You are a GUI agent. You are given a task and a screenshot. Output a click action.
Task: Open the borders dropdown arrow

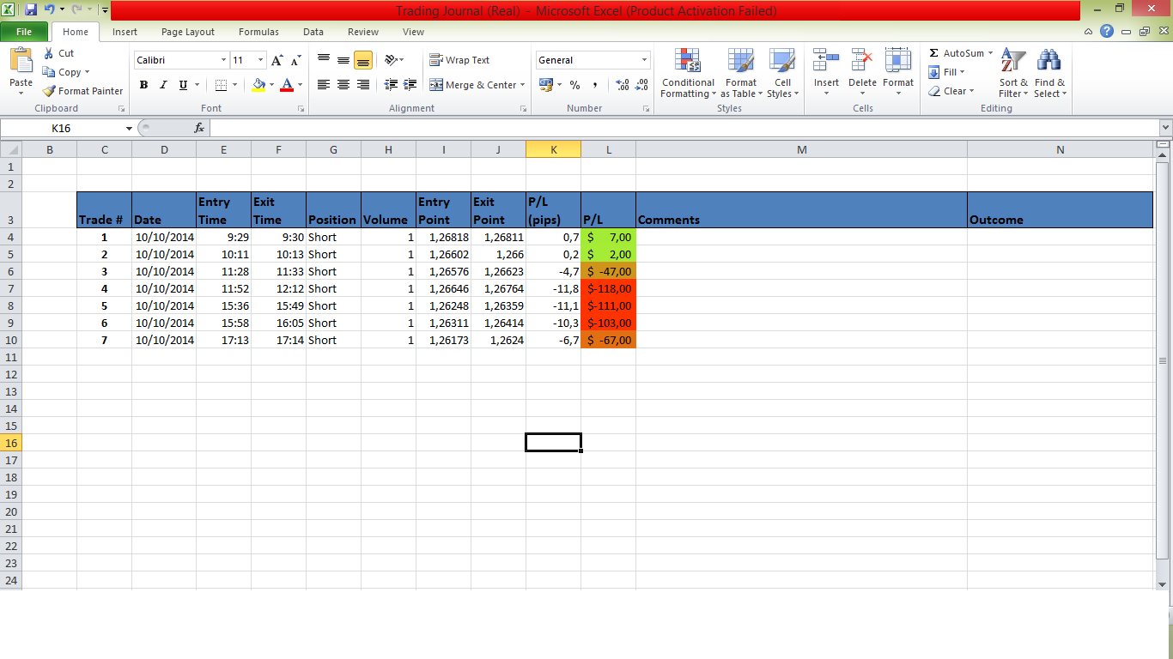[235, 85]
